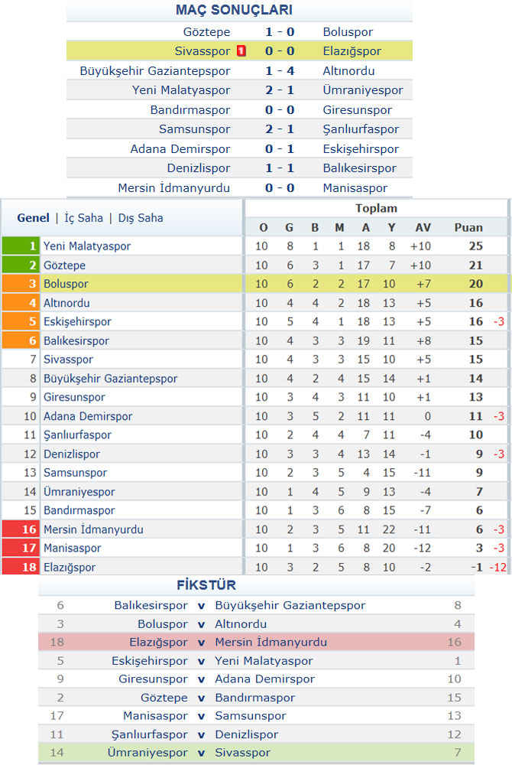This screenshot has width=512, height=765.
Task: Open Ümraniyespor v Sivasspor fixture
Action: point(256,752)
